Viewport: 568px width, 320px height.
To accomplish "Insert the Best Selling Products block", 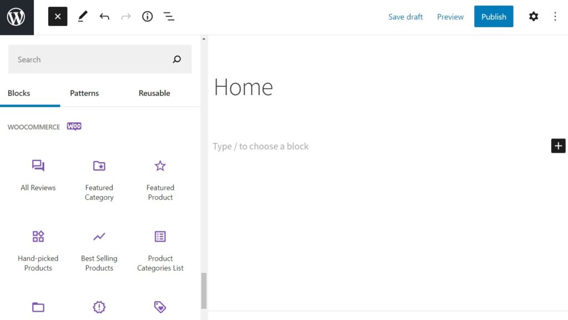I will (99, 248).
